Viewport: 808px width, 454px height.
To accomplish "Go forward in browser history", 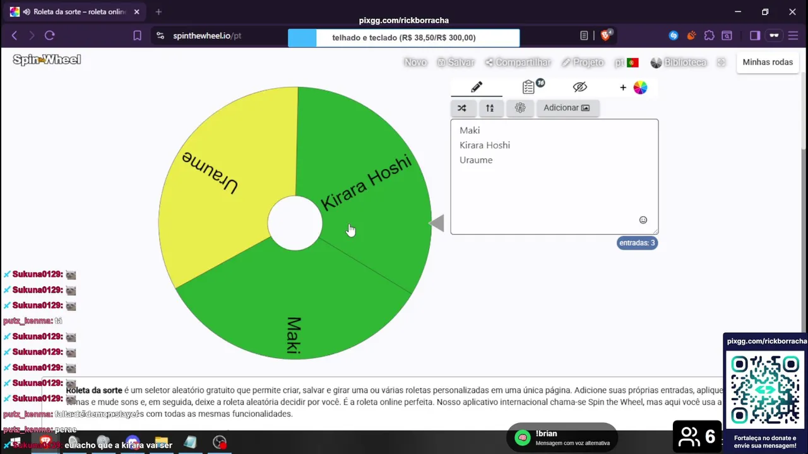I will (x=32, y=36).
